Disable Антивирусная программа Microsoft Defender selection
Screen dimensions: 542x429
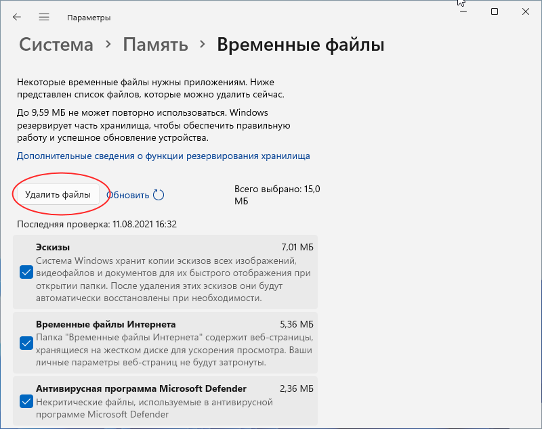26,401
